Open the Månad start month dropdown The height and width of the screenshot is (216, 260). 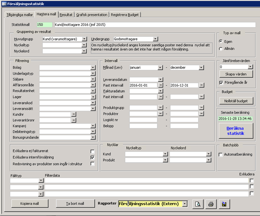click(x=160, y=67)
